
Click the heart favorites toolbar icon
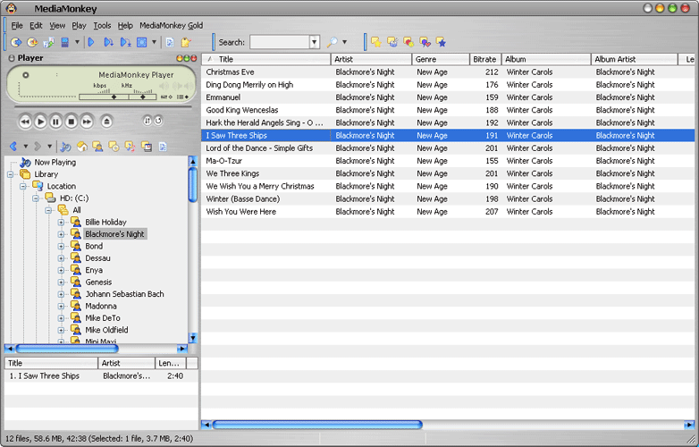coord(425,42)
